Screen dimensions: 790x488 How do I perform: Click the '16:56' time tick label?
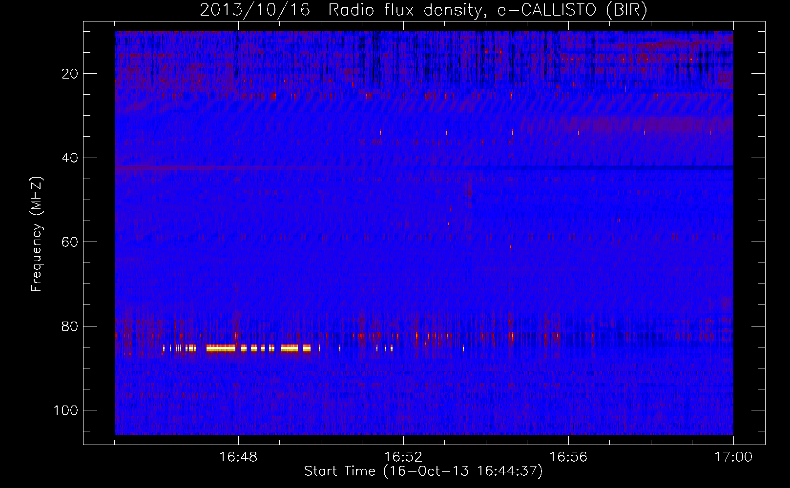click(x=568, y=457)
